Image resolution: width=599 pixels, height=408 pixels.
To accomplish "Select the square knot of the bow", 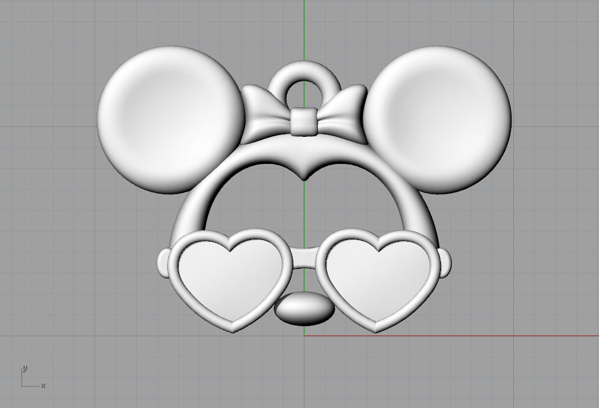I will coord(304,121).
